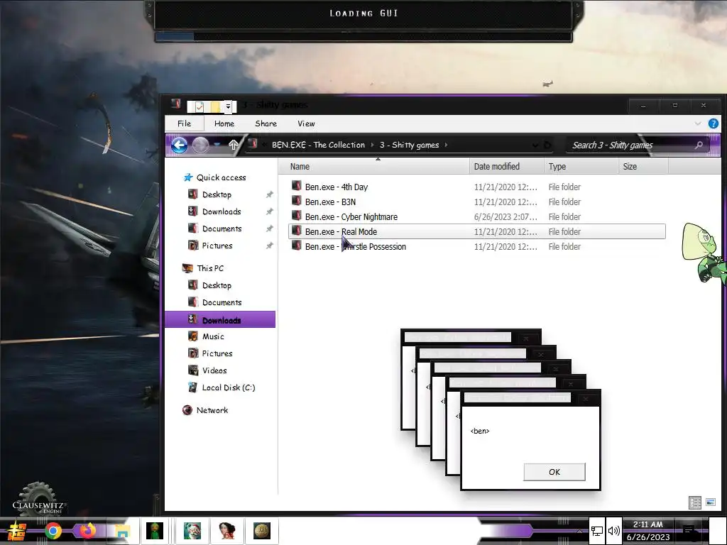Go up one folder level
Screen dimensions: 727x545
(233, 145)
